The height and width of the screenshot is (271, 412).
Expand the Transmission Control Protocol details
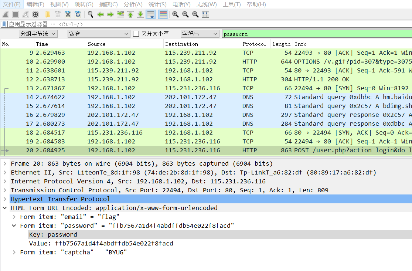(x=4, y=190)
